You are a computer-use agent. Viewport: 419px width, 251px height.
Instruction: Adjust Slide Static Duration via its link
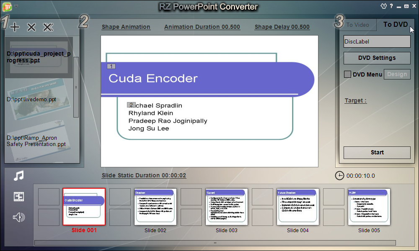point(144,175)
